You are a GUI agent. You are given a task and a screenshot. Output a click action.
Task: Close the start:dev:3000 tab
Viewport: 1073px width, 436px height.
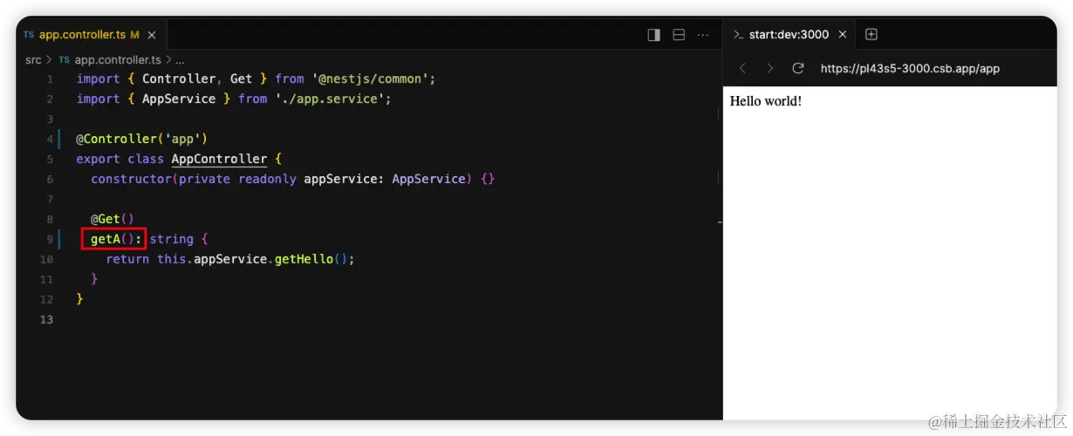843,35
